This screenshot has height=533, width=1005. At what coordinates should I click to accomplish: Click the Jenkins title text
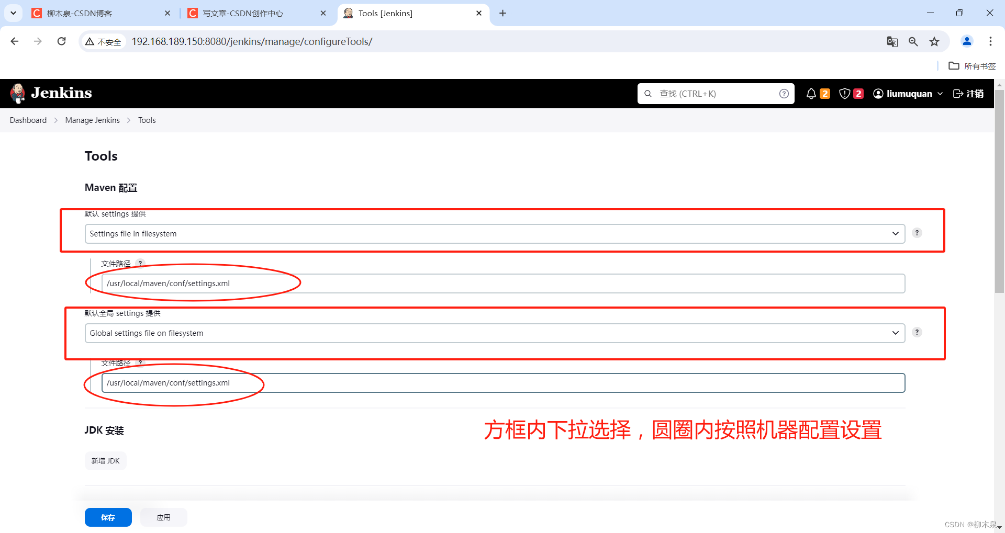click(61, 93)
